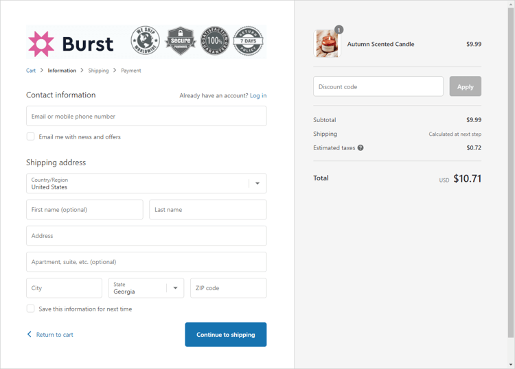
Task: Open the Country/Region dropdown
Action: click(x=146, y=183)
